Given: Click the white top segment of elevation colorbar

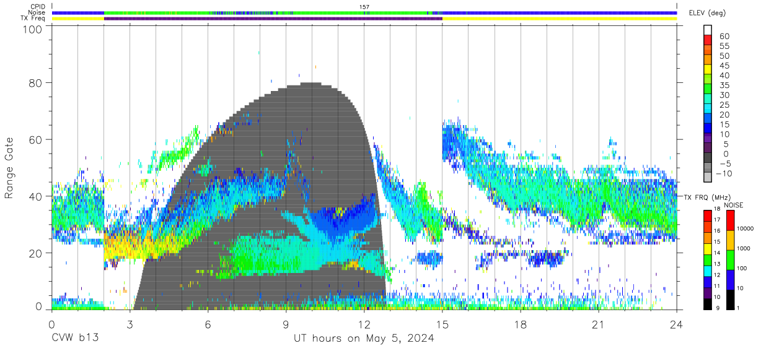Looking at the screenshot, I should click(708, 30).
